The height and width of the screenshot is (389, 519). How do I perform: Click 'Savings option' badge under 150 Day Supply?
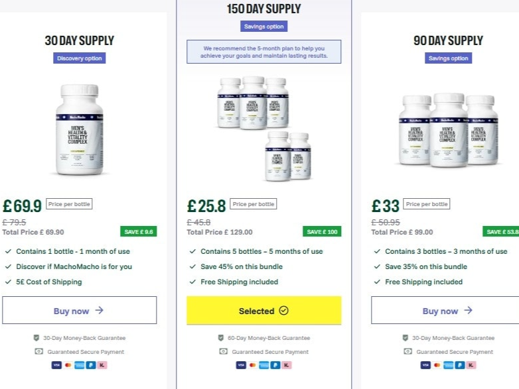(263, 27)
